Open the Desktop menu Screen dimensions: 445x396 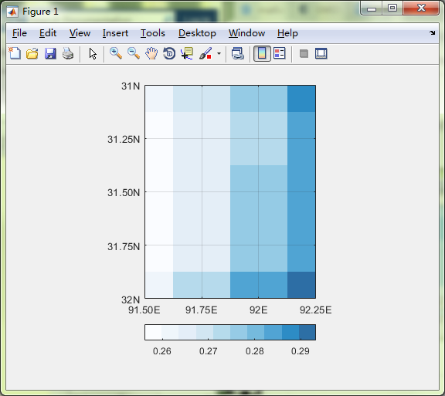[x=197, y=33]
